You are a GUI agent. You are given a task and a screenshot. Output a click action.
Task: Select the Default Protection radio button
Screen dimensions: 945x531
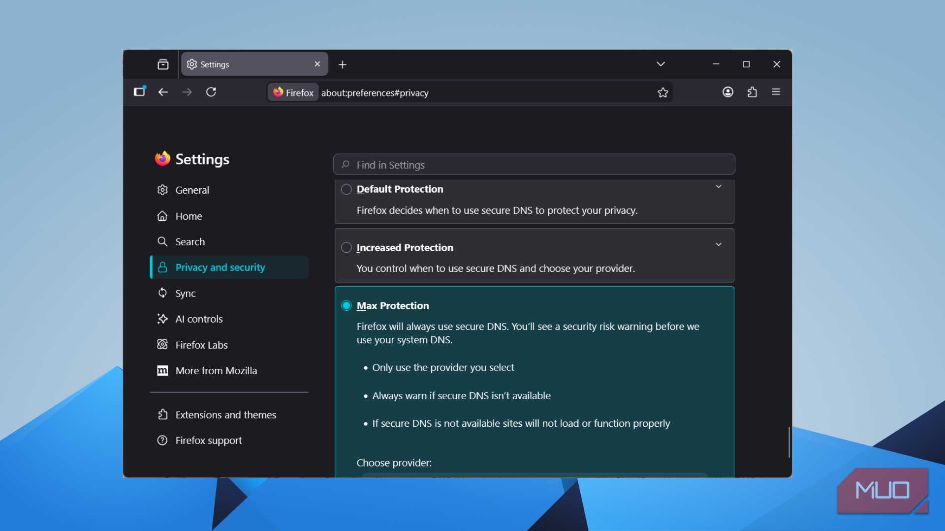point(346,189)
